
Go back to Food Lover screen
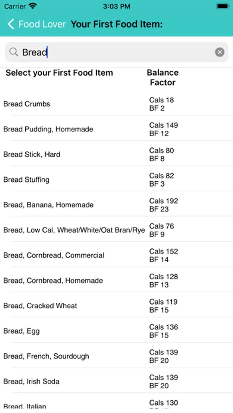(x=36, y=24)
